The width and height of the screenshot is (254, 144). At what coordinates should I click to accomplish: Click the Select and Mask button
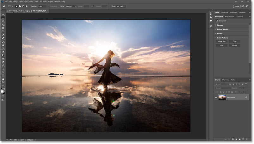coord(118,6)
